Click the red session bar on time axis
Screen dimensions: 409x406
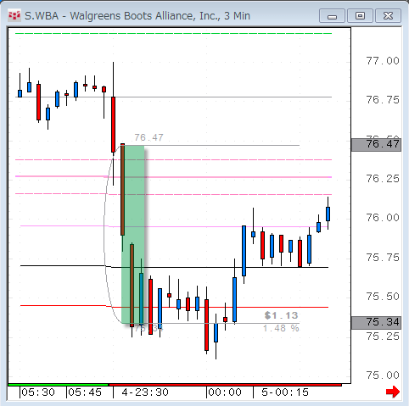225,385
